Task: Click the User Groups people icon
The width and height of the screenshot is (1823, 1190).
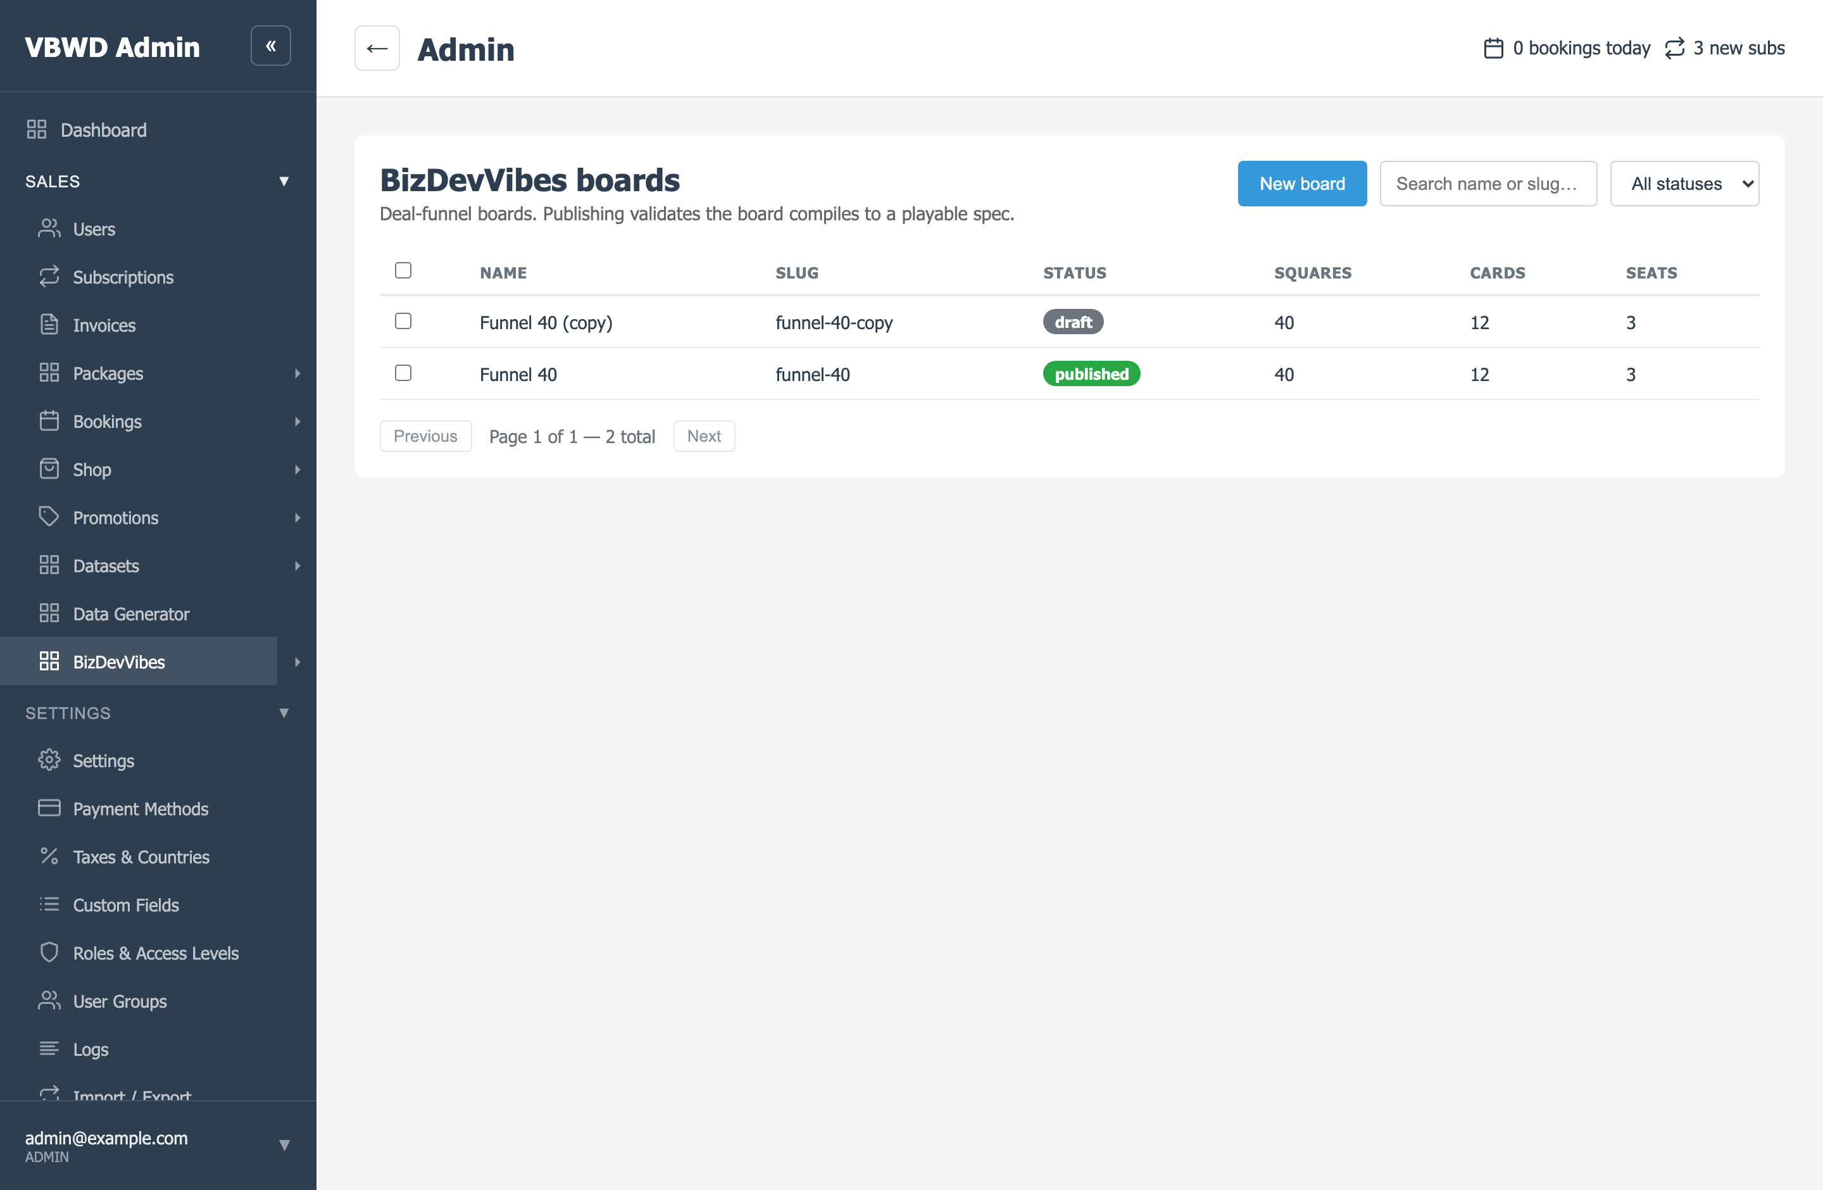Action: click(x=49, y=1001)
